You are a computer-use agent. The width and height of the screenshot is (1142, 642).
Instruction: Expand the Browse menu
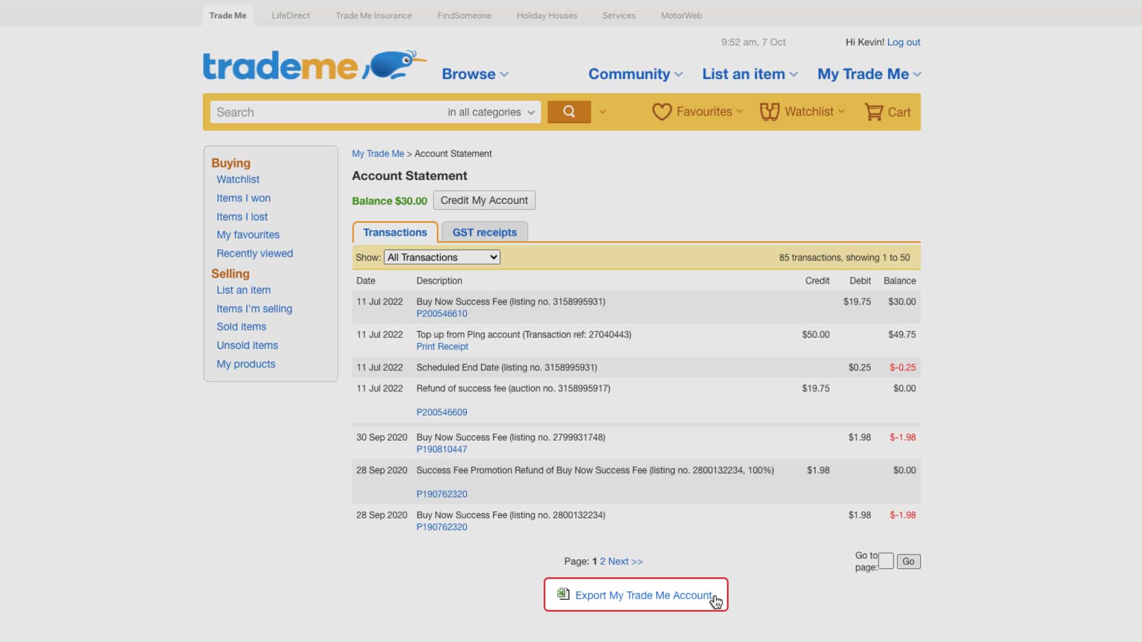[475, 74]
